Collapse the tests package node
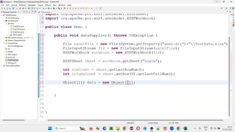Image resolution: width=235 pixels, height=132 pixels. [x=6, y=23]
